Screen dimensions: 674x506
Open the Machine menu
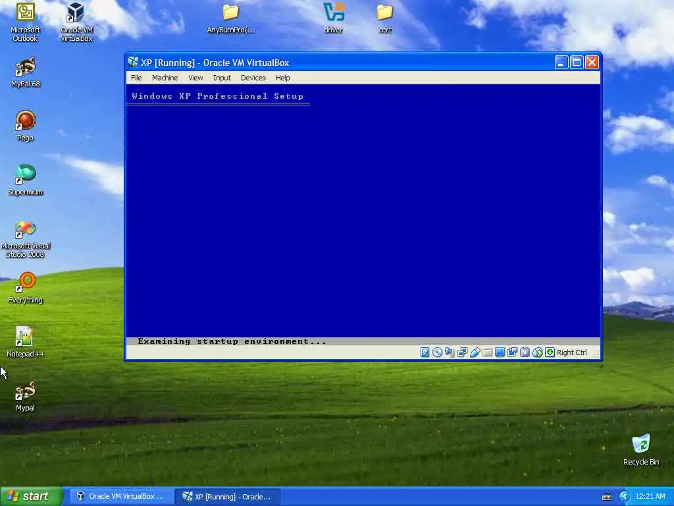[165, 78]
